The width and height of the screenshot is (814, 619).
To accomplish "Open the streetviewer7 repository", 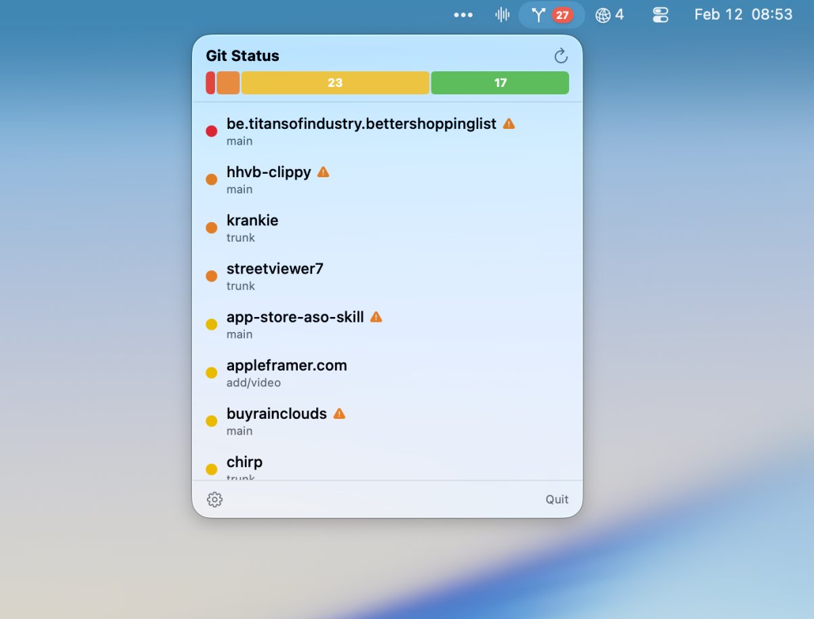I will 387,276.
